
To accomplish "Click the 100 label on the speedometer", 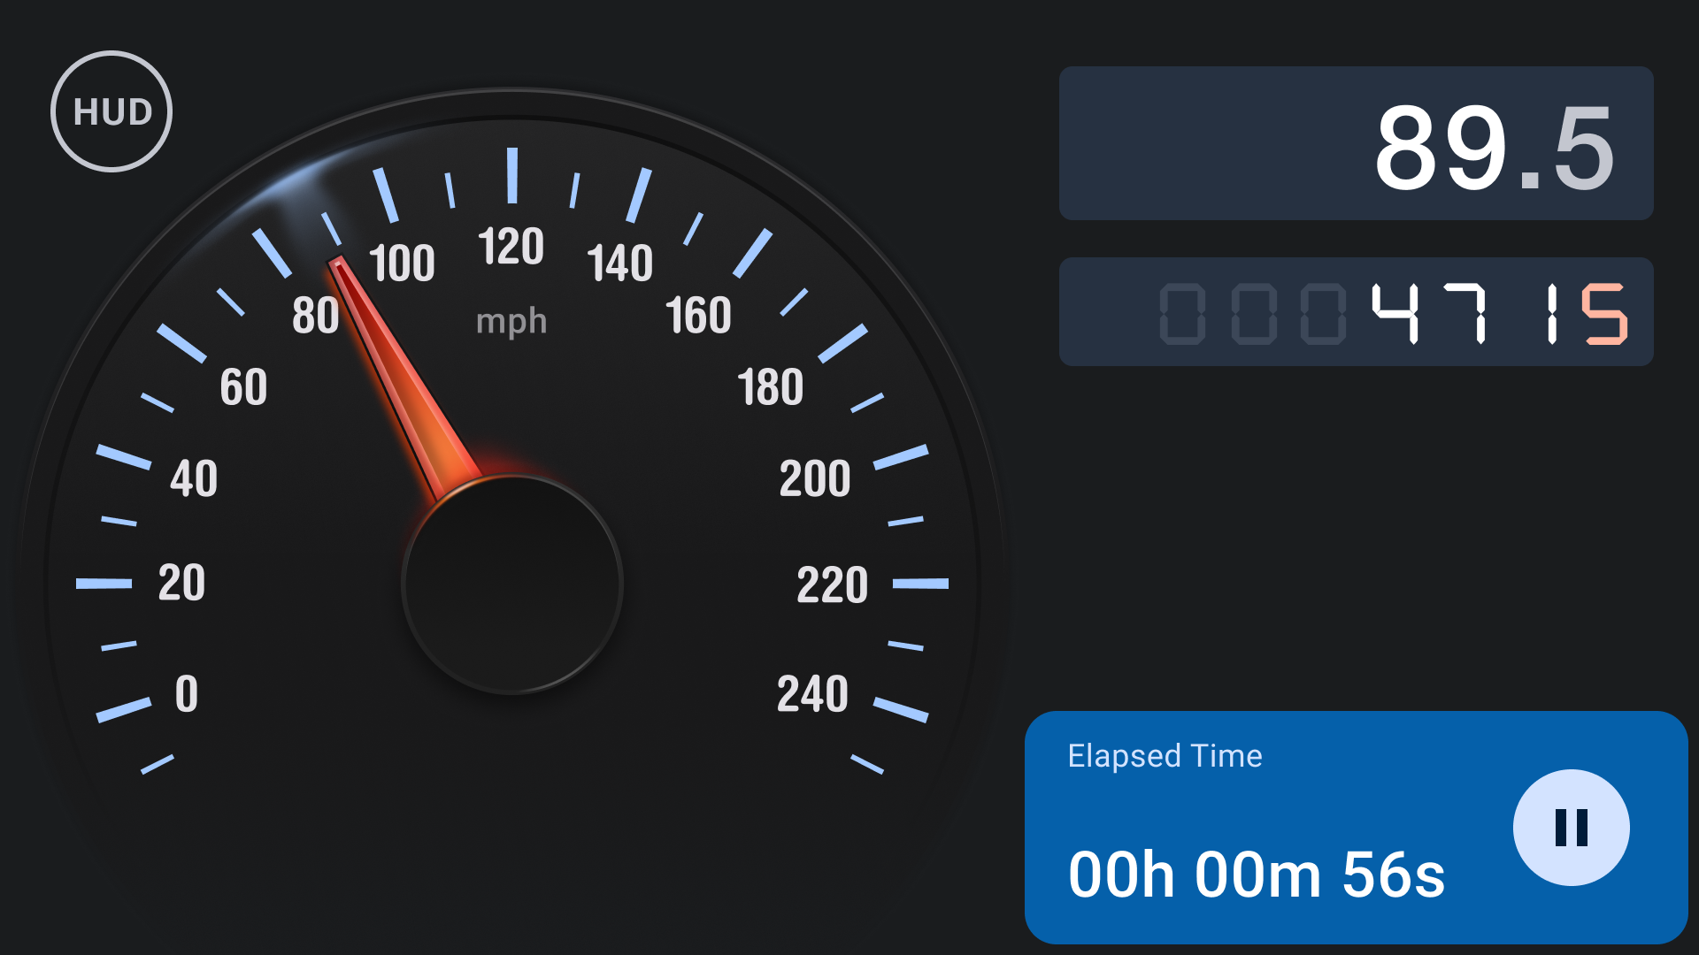I will pos(402,264).
